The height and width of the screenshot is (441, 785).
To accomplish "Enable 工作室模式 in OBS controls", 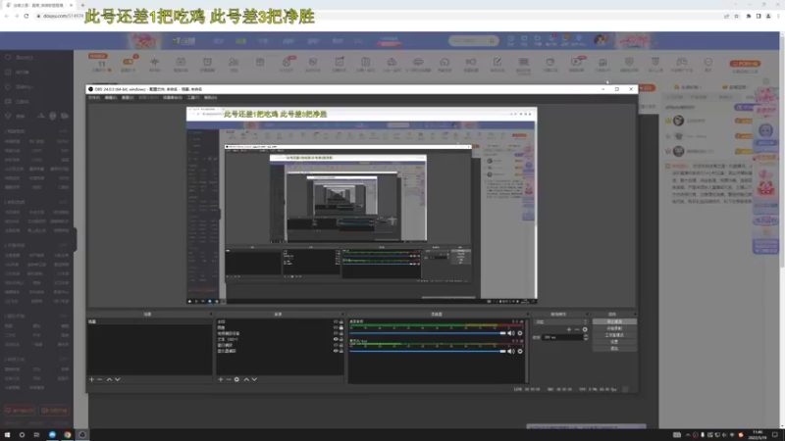I will [615, 335].
